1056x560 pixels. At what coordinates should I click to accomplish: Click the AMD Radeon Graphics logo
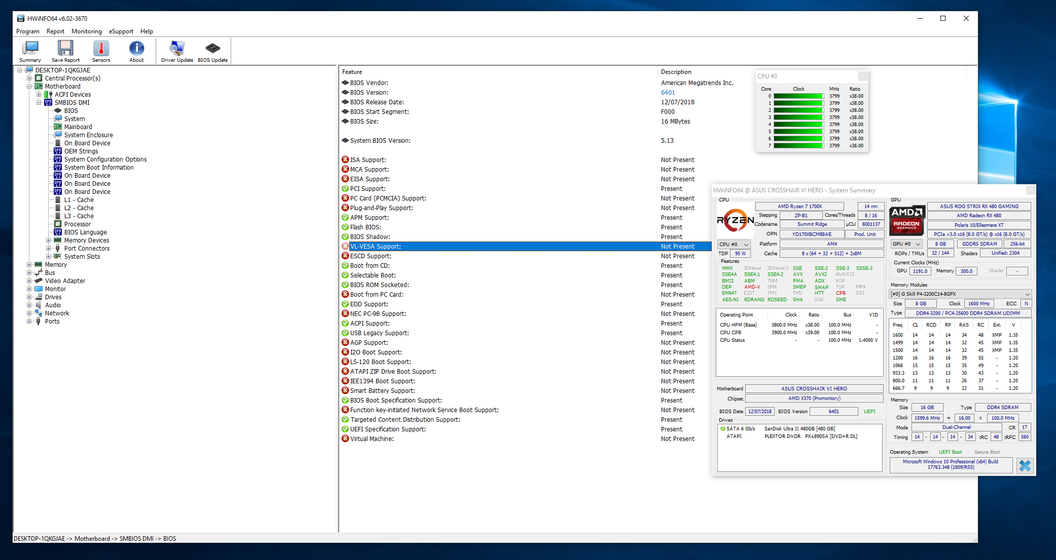click(907, 219)
